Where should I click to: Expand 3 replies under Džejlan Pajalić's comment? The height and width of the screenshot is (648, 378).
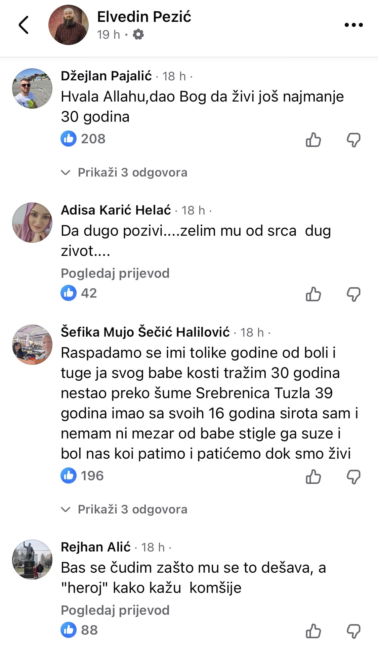pyautogui.click(x=132, y=173)
